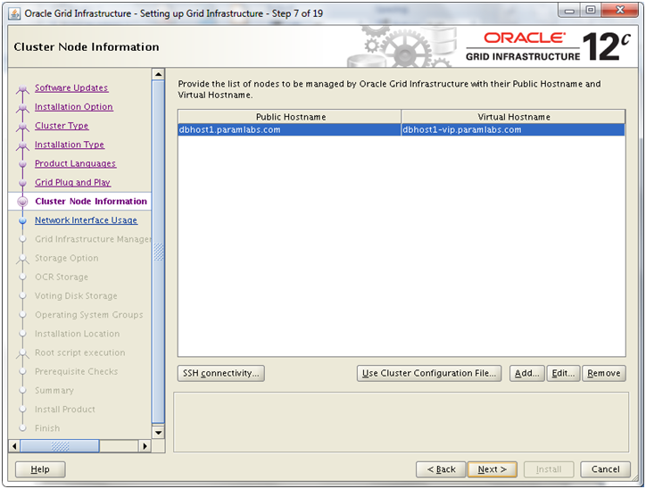Click Installation Type step marker icon
This screenshot has width=646, height=489.
coord(22,145)
